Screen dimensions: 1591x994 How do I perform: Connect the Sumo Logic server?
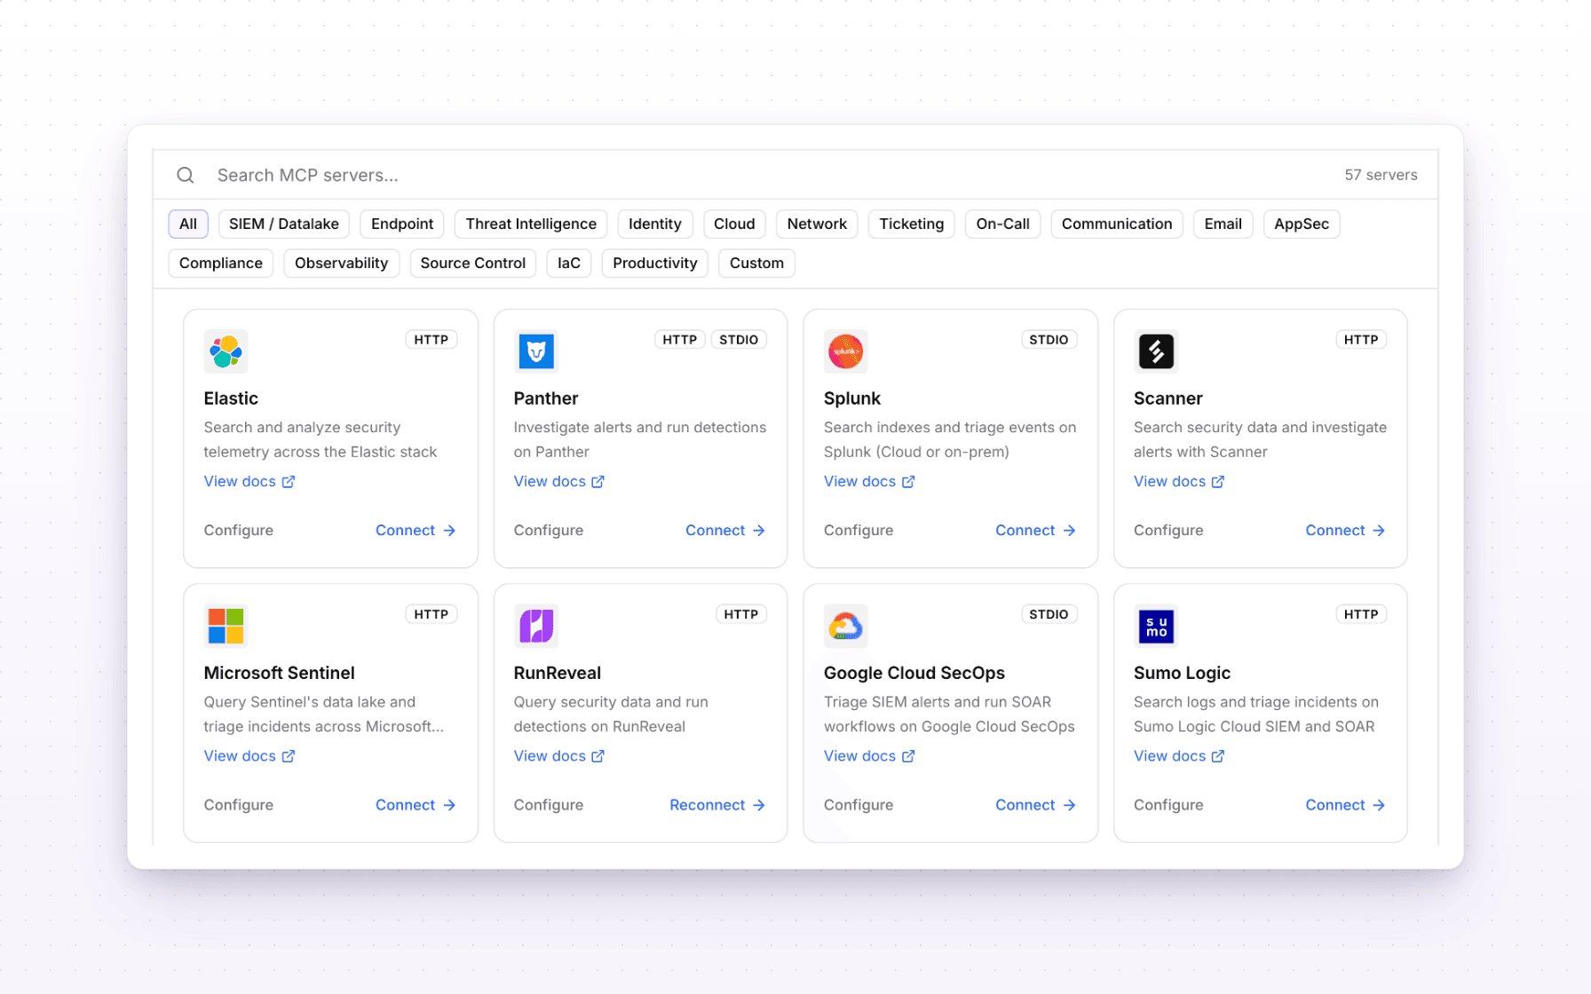click(1345, 805)
